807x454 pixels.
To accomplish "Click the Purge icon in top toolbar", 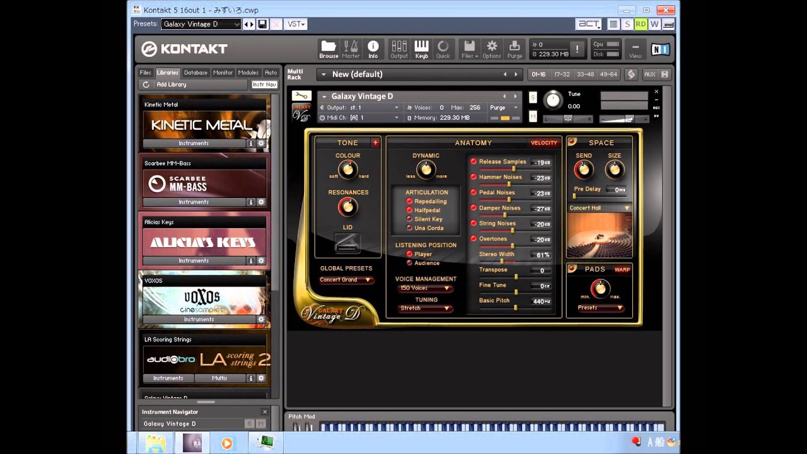I will (514, 49).
